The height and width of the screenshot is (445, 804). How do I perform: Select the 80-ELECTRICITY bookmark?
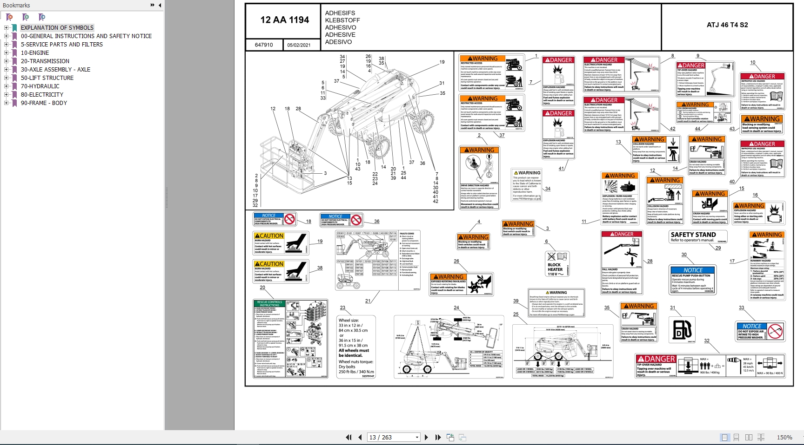pyautogui.click(x=42, y=95)
